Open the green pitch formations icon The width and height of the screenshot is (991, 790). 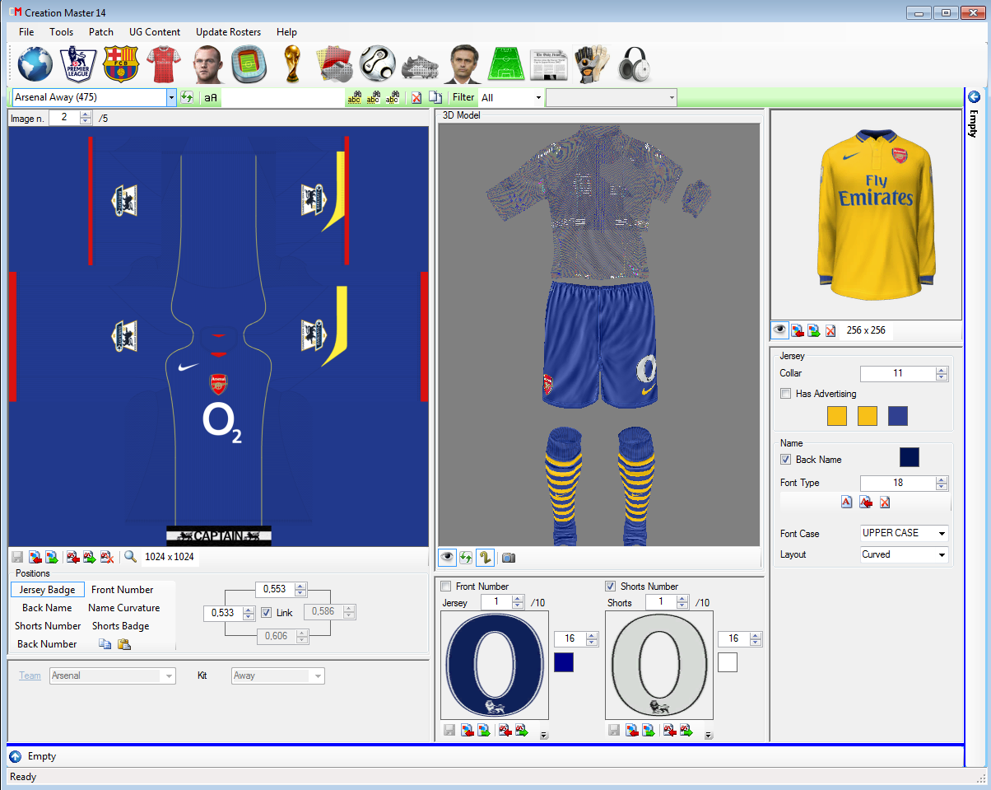507,63
